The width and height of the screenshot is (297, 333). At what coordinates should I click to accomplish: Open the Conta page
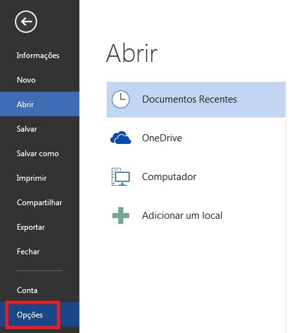[x=39, y=290]
